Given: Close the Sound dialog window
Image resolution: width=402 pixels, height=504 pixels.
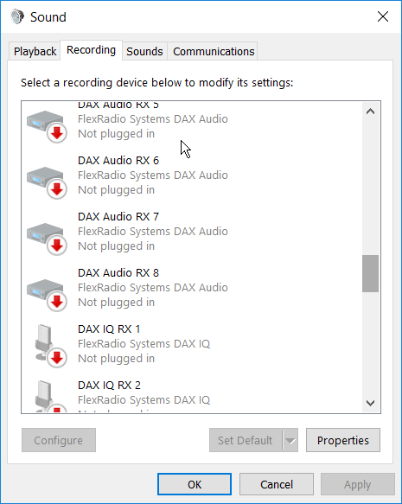Looking at the screenshot, I should coord(383,16).
